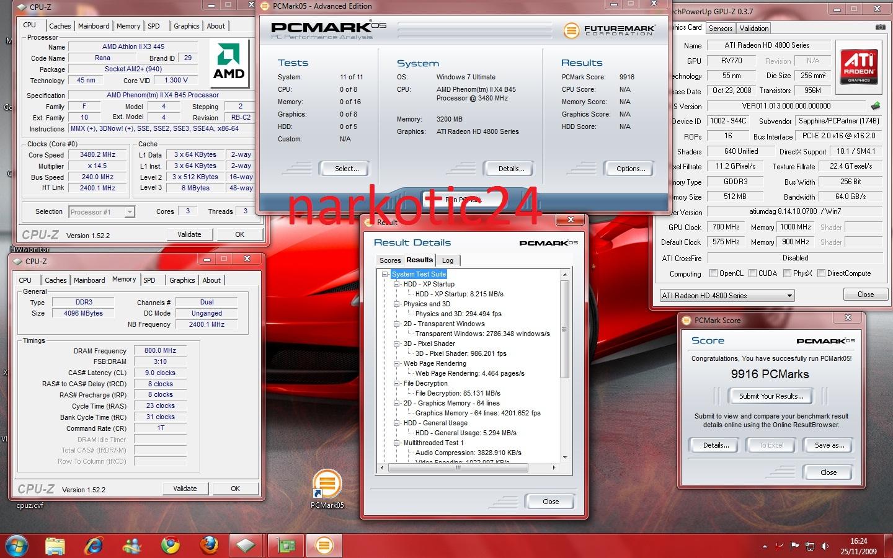893x558 pixels.
Task: Launch Google Chrome from the taskbar
Action: (x=171, y=546)
